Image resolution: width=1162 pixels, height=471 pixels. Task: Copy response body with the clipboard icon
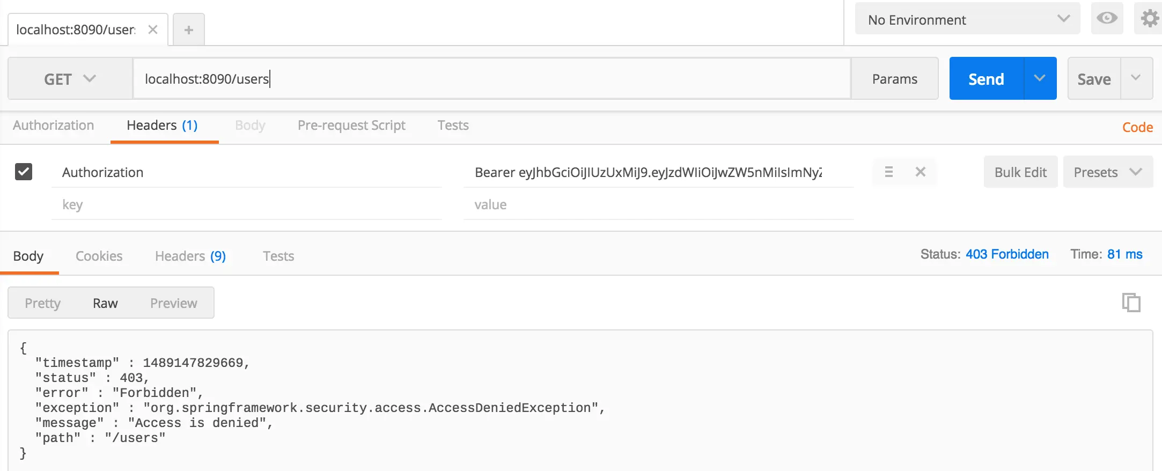coord(1131,303)
